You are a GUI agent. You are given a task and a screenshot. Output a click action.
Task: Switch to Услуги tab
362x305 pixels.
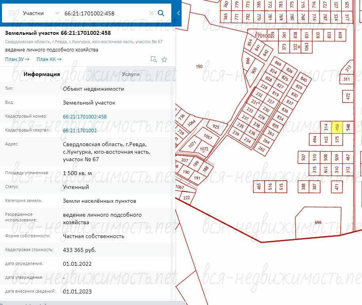[131, 74]
